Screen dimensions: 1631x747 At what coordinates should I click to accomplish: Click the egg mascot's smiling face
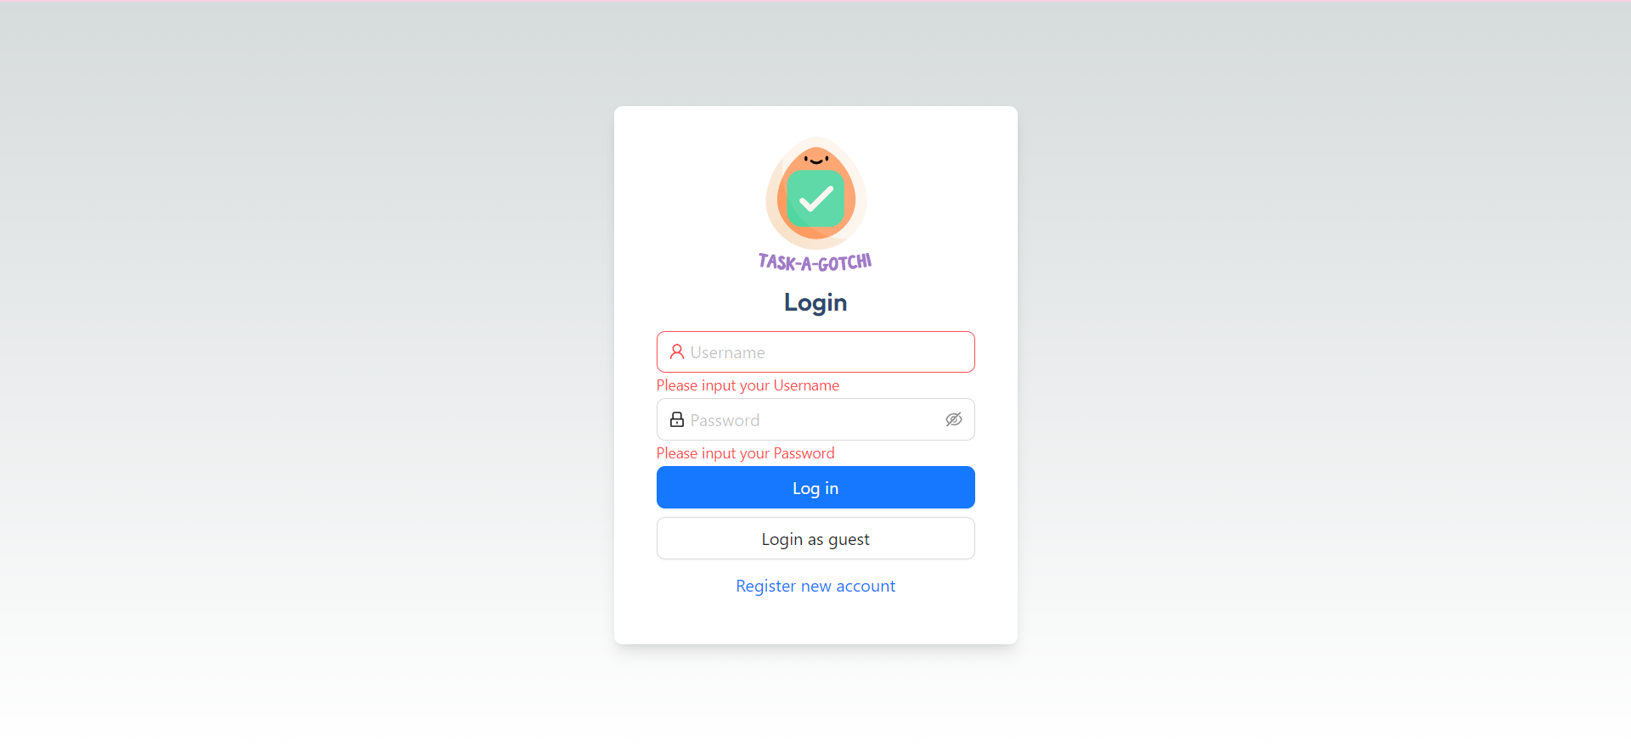tap(815, 159)
